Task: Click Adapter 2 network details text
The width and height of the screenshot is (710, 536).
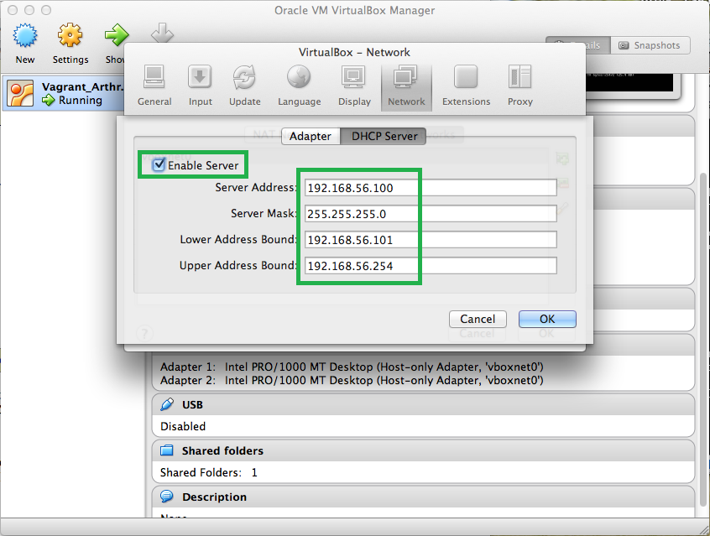Action: (352, 380)
